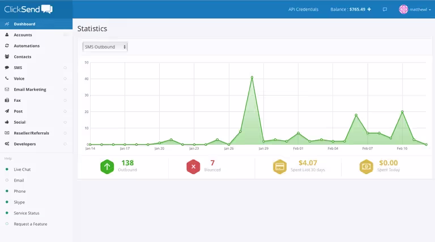
Task: Click the Spent Today money icon
Action: [x=366, y=166]
